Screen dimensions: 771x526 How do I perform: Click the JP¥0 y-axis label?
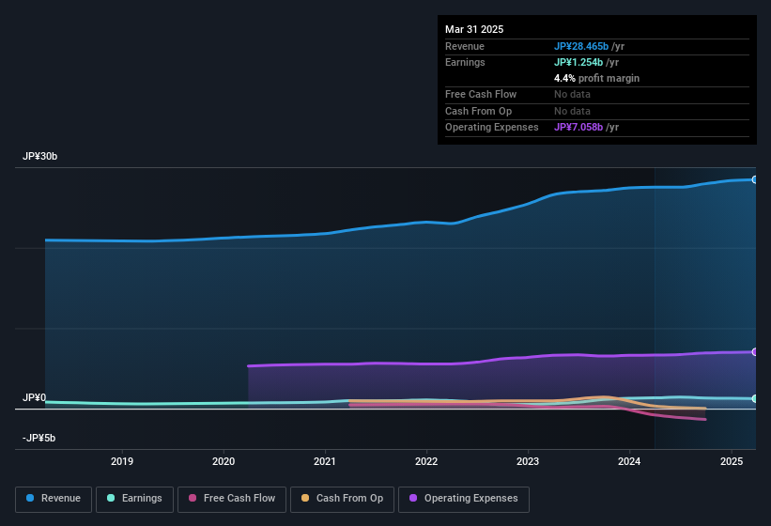pos(34,397)
